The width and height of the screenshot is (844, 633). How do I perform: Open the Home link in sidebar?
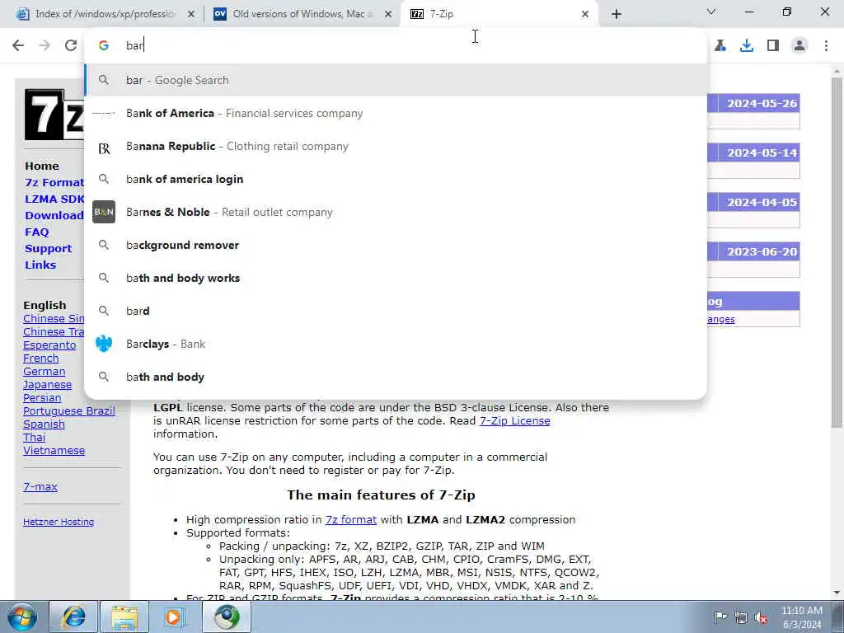coord(42,166)
